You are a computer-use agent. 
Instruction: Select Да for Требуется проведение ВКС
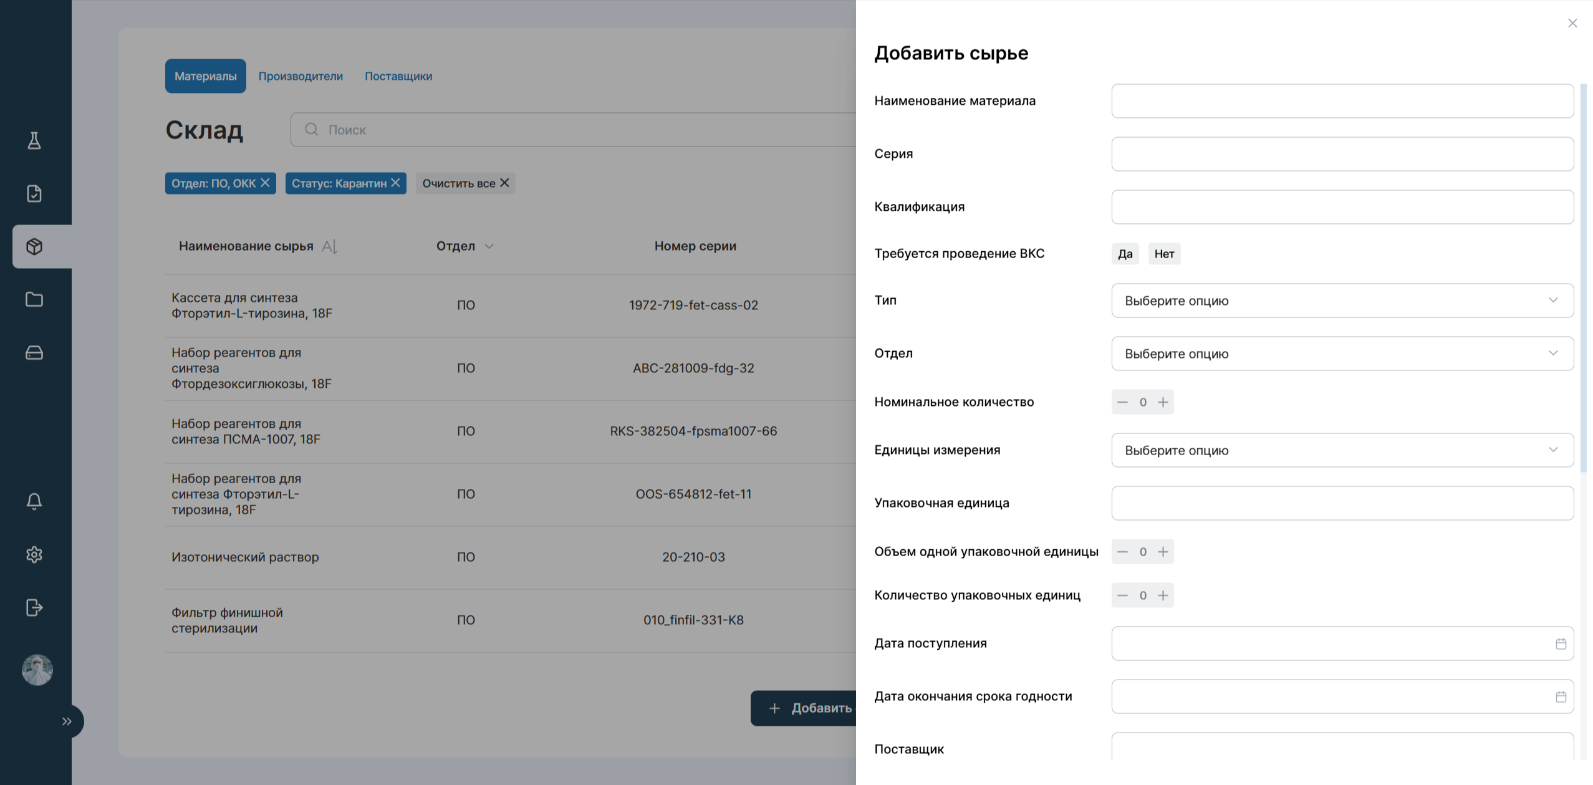(x=1125, y=254)
